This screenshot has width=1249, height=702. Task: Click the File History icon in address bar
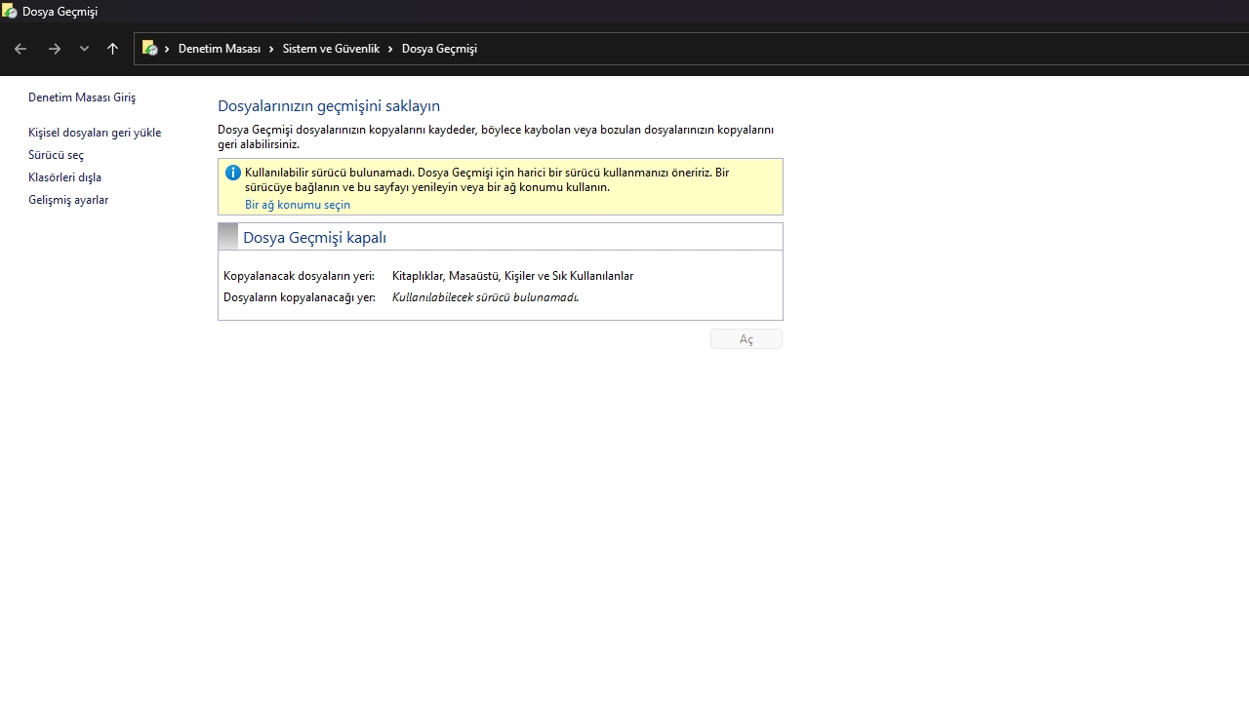coord(150,49)
